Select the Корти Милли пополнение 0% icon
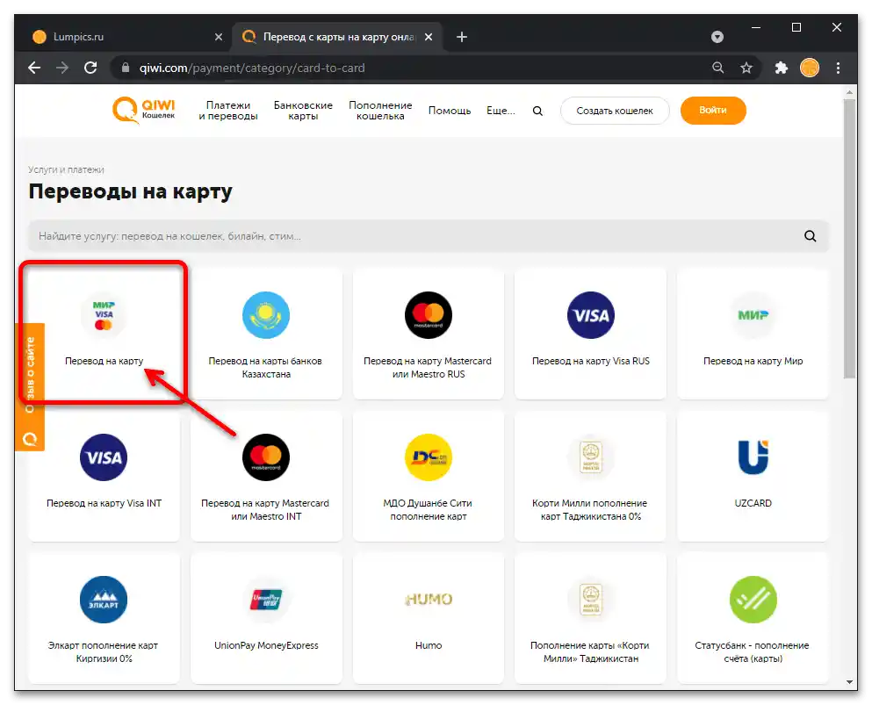The image size is (872, 705). 591,457
